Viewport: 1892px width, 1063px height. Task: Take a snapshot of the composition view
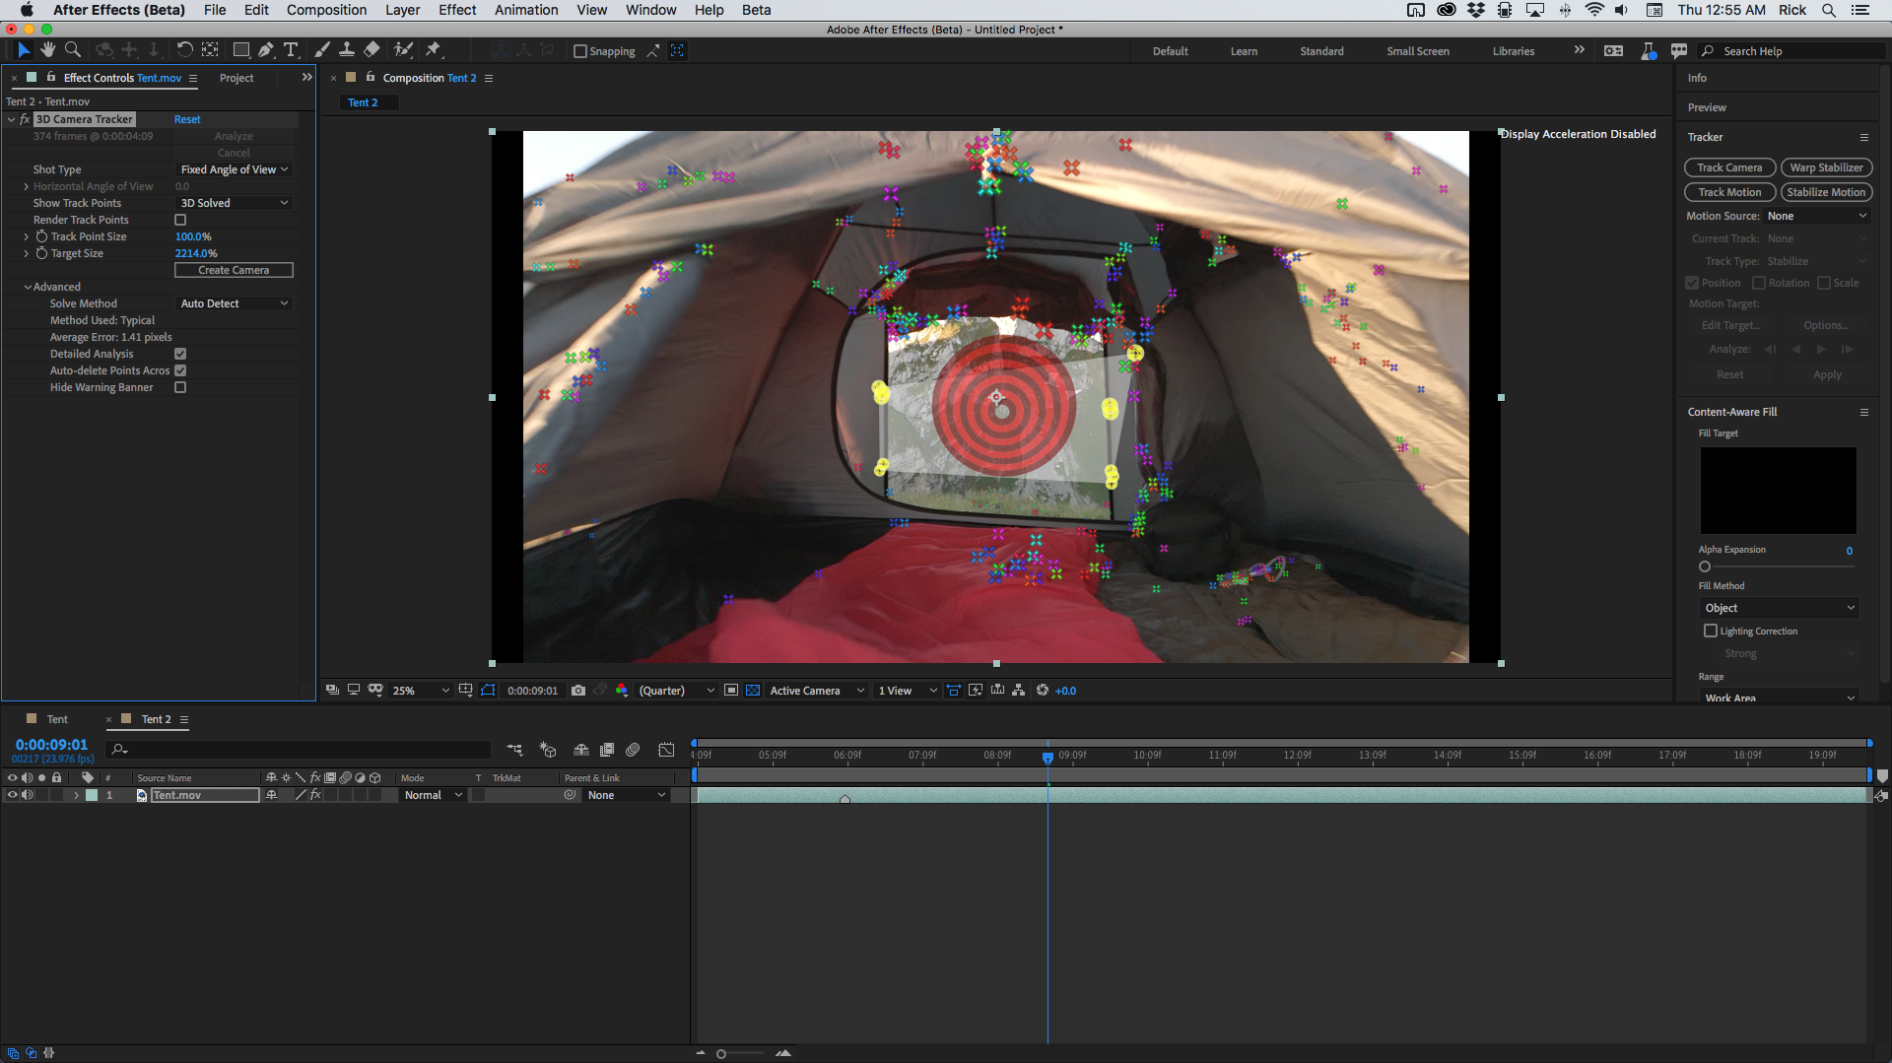pyautogui.click(x=578, y=690)
